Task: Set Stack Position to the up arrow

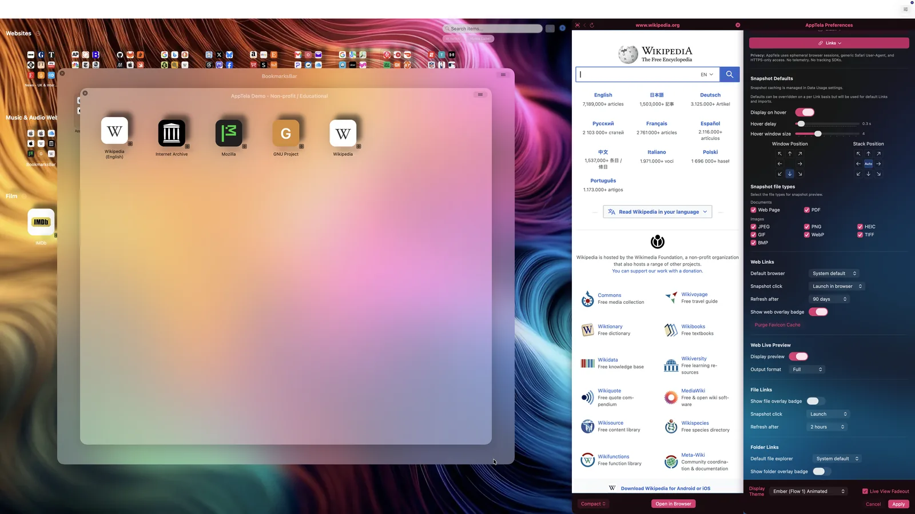Action: [868, 154]
